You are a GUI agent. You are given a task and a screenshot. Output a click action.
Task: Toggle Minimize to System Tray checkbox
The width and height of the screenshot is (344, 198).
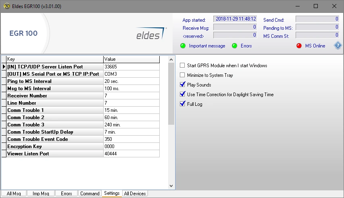coord(182,75)
